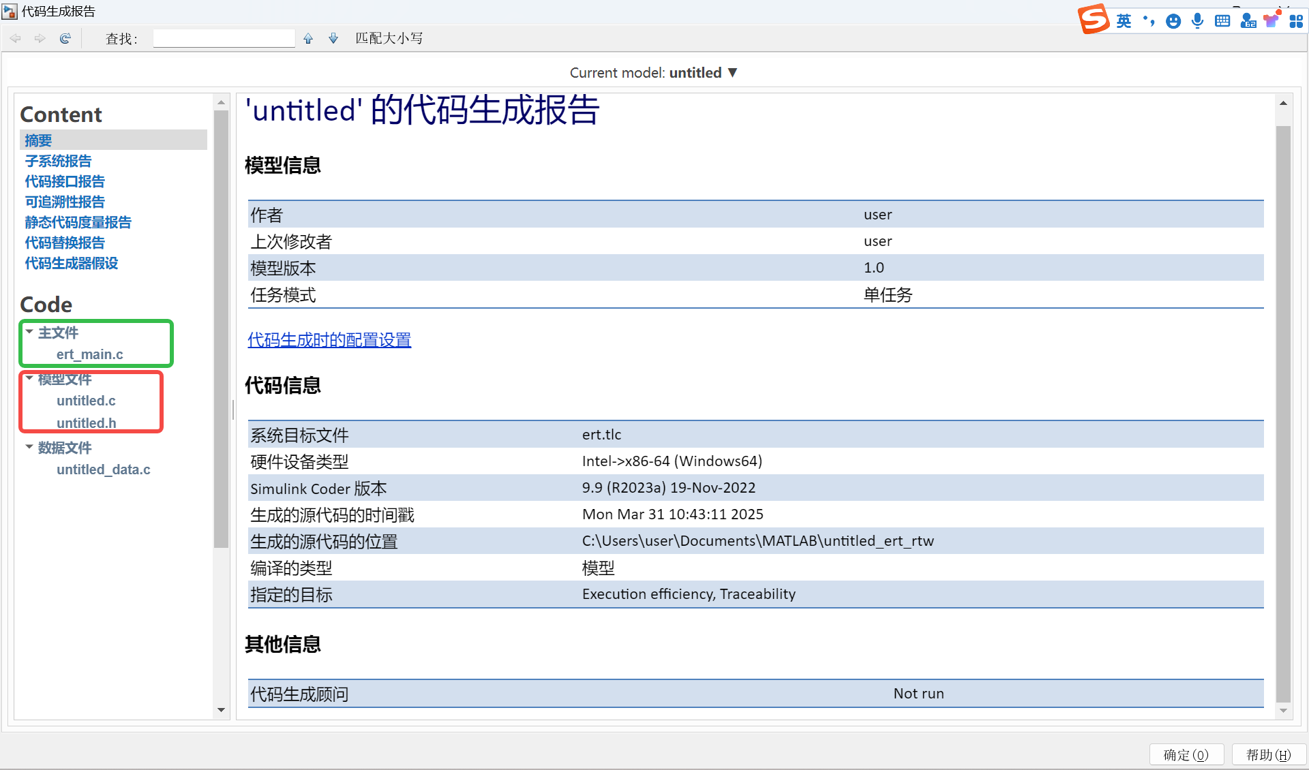Open the 静态代码度量报告 section

point(78,222)
